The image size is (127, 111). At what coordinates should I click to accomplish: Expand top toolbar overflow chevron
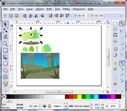pos(121,16)
